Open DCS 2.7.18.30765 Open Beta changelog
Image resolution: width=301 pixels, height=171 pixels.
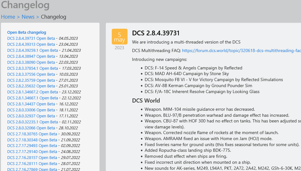[x=32, y=134]
